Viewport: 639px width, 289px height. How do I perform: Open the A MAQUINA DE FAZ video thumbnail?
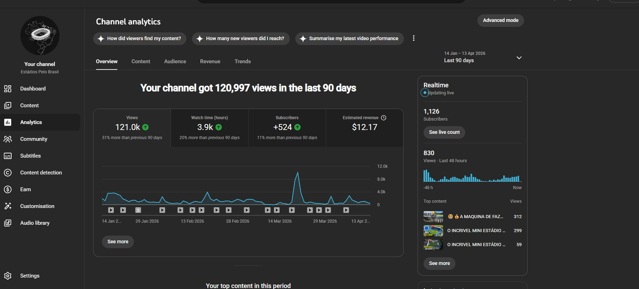click(x=433, y=217)
